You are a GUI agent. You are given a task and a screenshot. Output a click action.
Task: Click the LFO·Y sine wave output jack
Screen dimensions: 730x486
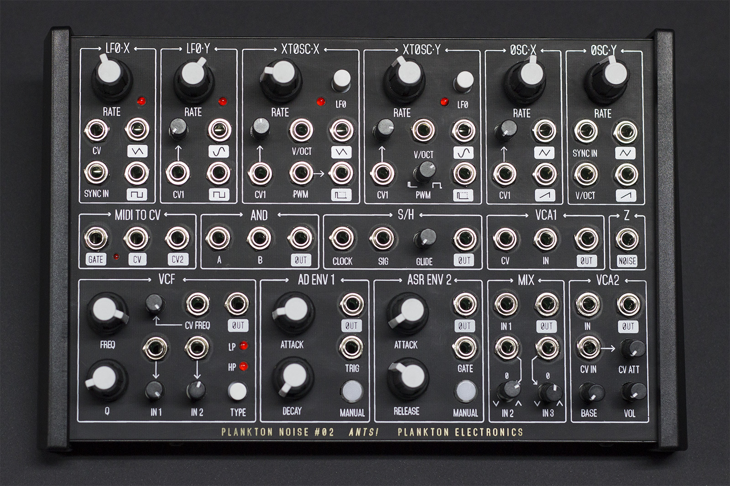pyautogui.click(x=219, y=131)
